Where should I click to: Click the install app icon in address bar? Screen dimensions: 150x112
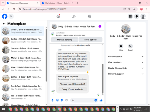pos(124,9)
